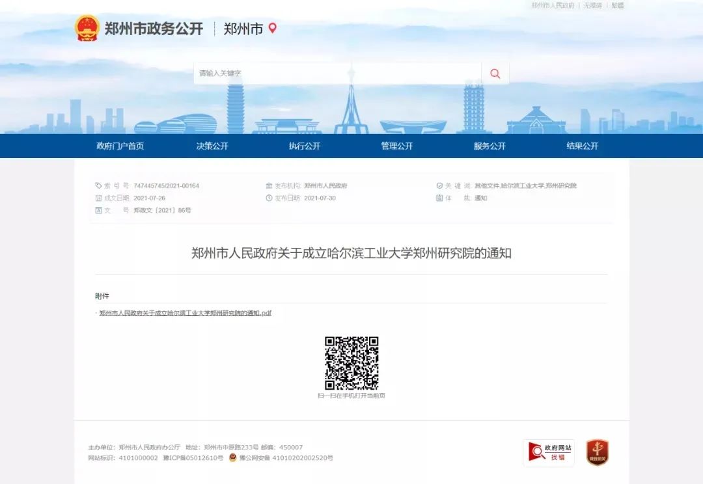Click the check icon next to 关键词
This screenshot has width=703, height=484.
tap(439, 185)
